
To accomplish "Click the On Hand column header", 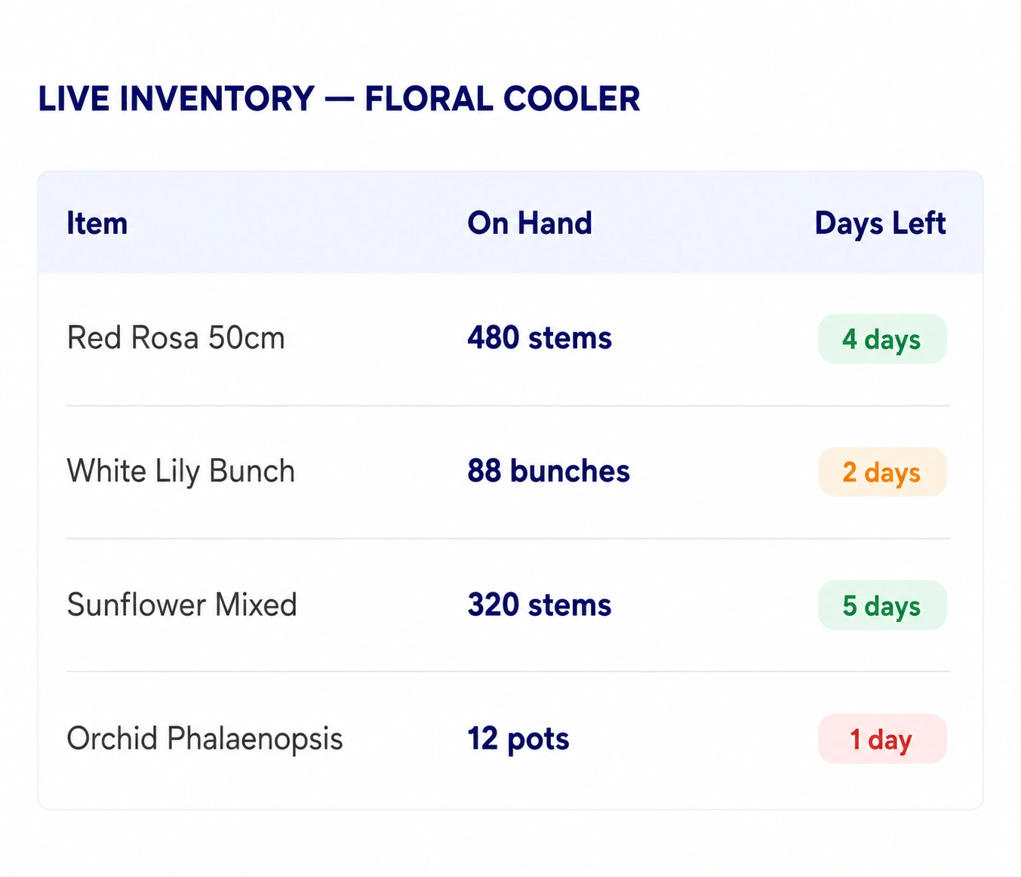I will point(530,223).
